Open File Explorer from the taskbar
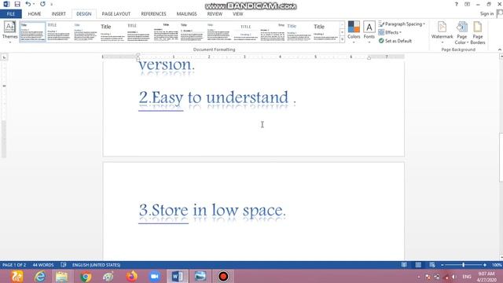 62,276
